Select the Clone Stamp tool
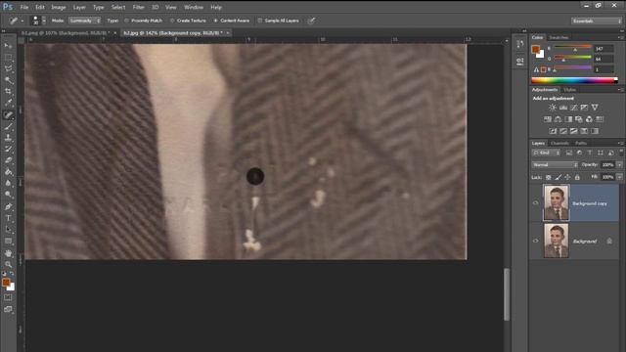Screen dimensions: 626x352 8,138
